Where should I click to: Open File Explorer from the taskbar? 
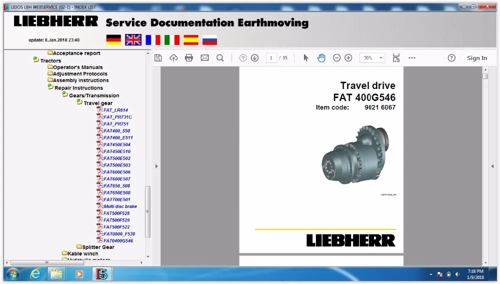[56, 274]
